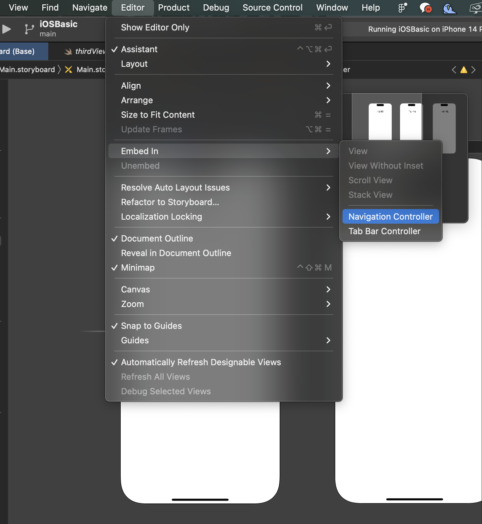Expand Resolve Auto Layout Issues submenu
The width and height of the screenshot is (482, 524).
point(224,188)
